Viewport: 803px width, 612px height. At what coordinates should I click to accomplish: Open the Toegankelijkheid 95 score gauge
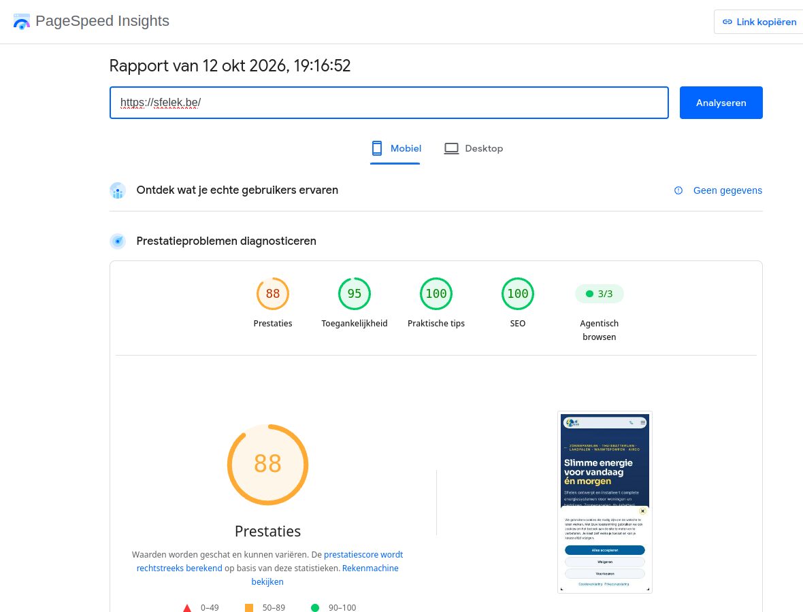click(x=354, y=294)
